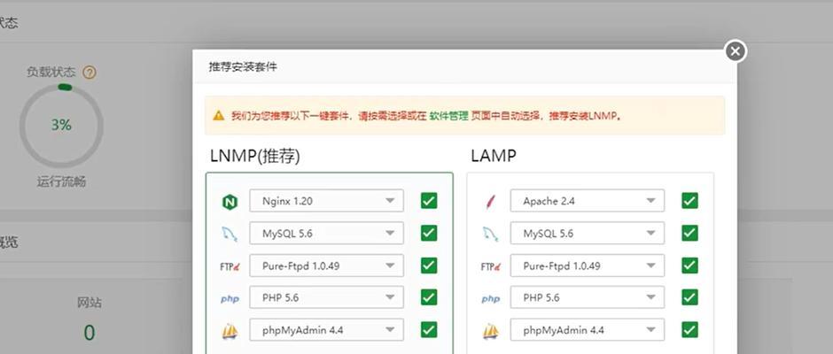This screenshot has height=354, width=833.
Task: Click the MySQL dolphin icon in LAMP
Action: point(490,234)
